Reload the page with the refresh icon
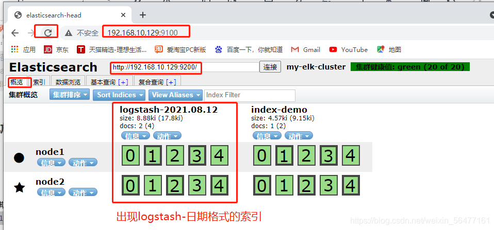This screenshot has width=494, height=230. tap(48, 32)
